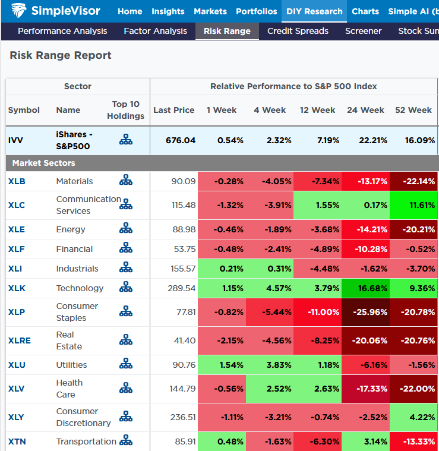Switch to the Credit Spreads tab
This screenshot has width=439, height=451.
pos(298,31)
